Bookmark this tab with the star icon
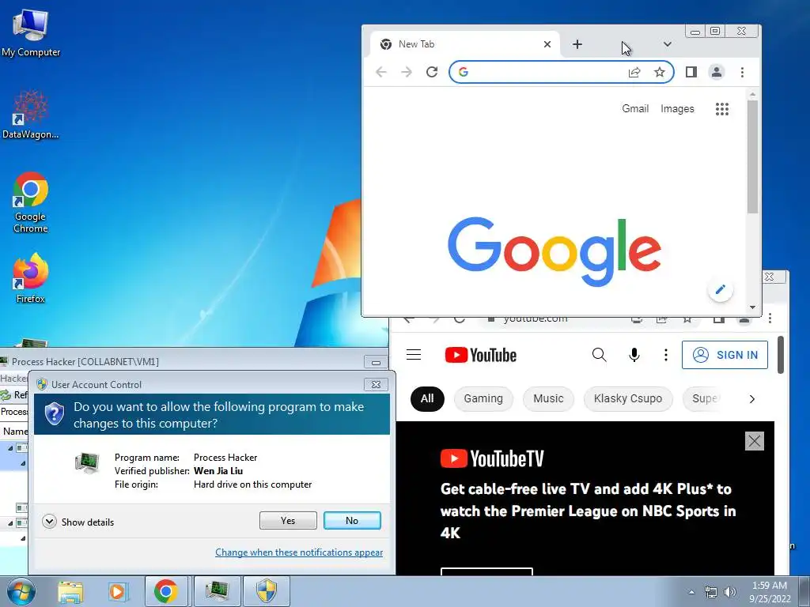 click(660, 72)
